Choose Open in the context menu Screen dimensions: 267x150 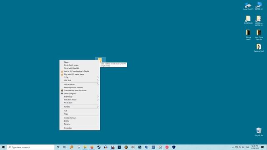pos(80,62)
